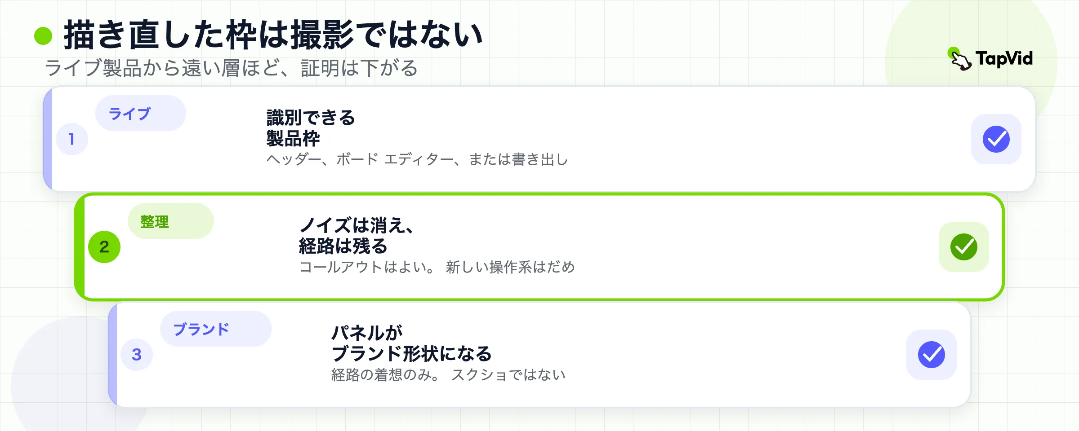Select the number 1 step circle
This screenshot has width=1079, height=431.
point(72,139)
